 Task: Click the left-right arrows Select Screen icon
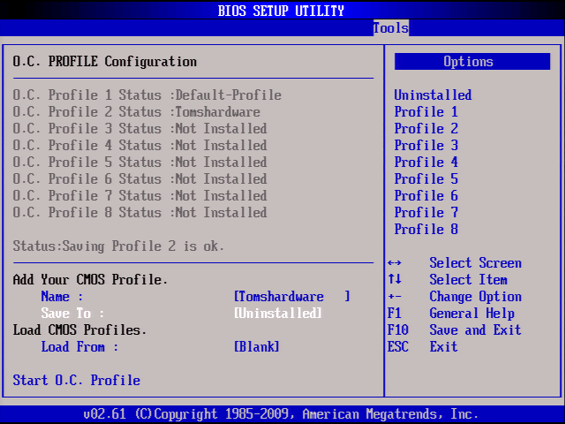click(395, 263)
